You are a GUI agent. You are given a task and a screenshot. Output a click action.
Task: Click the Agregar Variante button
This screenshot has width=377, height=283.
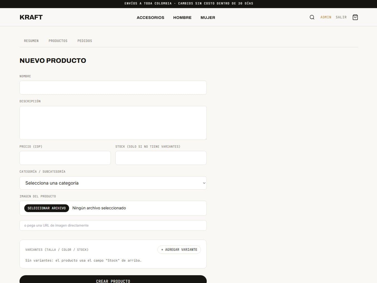179,250
